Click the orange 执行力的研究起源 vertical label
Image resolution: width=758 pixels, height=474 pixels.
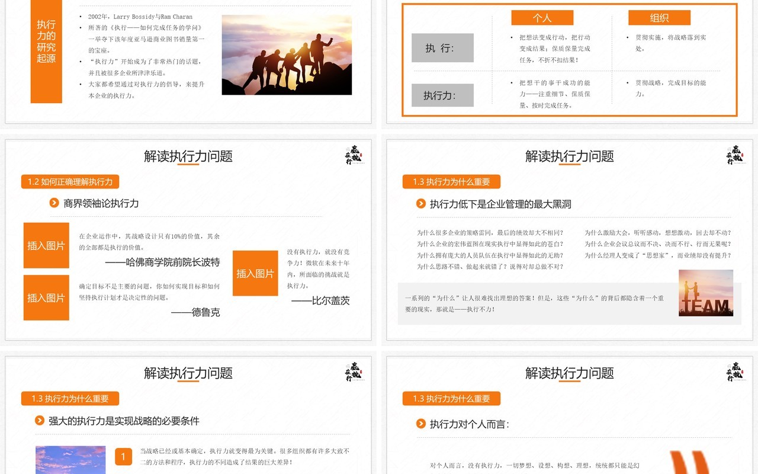(x=46, y=52)
